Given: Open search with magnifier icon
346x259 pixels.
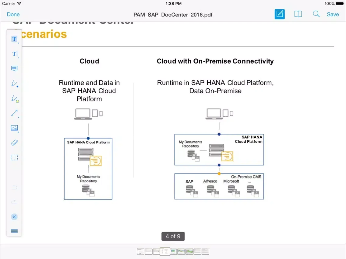Looking at the screenshot, I should pyautogui.click(x=316, y=14).
